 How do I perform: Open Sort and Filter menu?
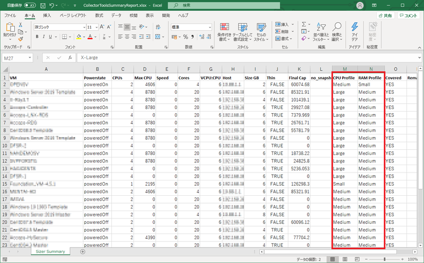click(x=321, y=32)
